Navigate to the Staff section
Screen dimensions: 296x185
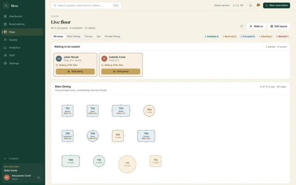point(23,55)
